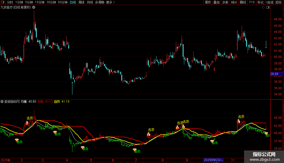Click the diamond icon in chart header
Screen dimensions: 284x163
[263, 8]
